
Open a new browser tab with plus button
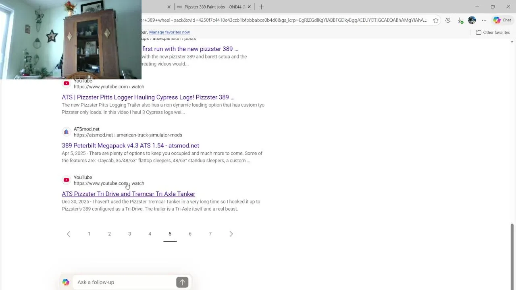[261, 7]
